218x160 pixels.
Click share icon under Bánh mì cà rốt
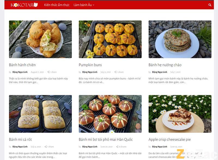tap(46, 146)
